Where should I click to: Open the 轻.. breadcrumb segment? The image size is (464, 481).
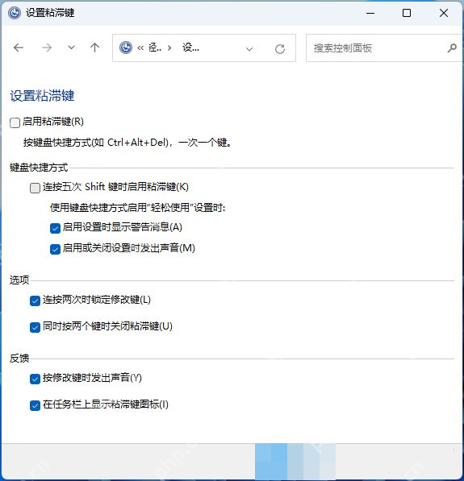tap(155, 48)
